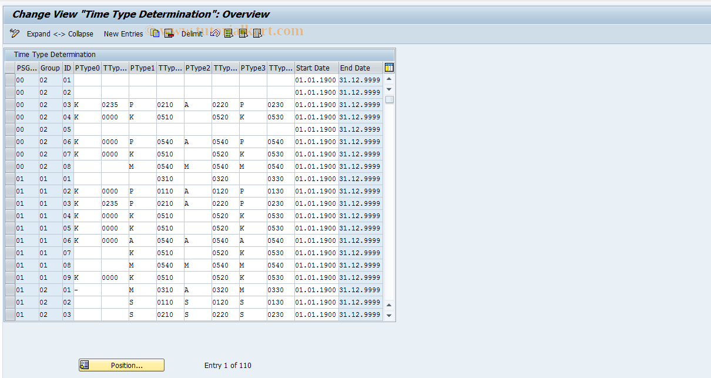Viewport: 711px width, 378px height.
Task: Click the bottom scroll-up arrow of the table
Action: point(389,305)
